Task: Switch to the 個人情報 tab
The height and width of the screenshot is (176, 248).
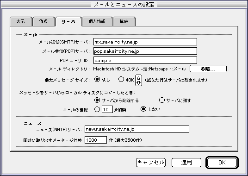Action: [97, 21]
